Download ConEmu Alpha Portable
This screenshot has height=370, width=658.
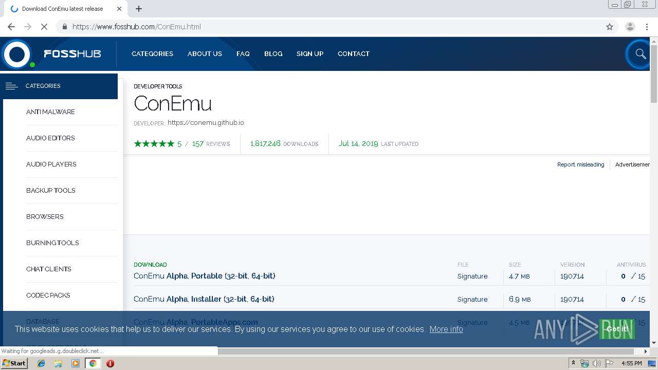(204, 276)
